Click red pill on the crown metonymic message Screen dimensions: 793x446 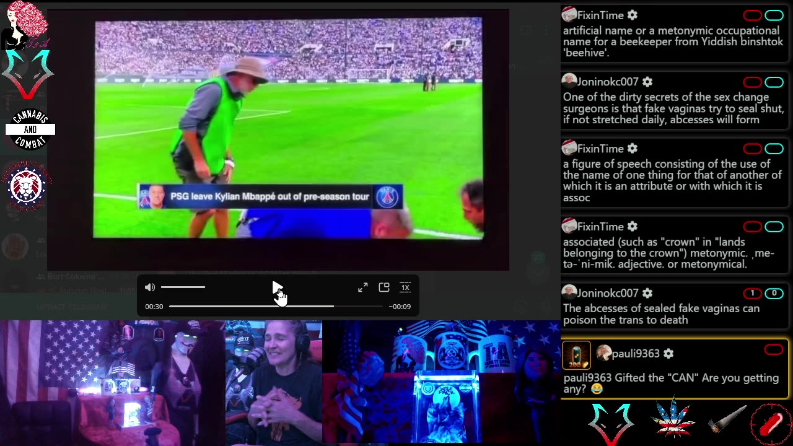752,227
